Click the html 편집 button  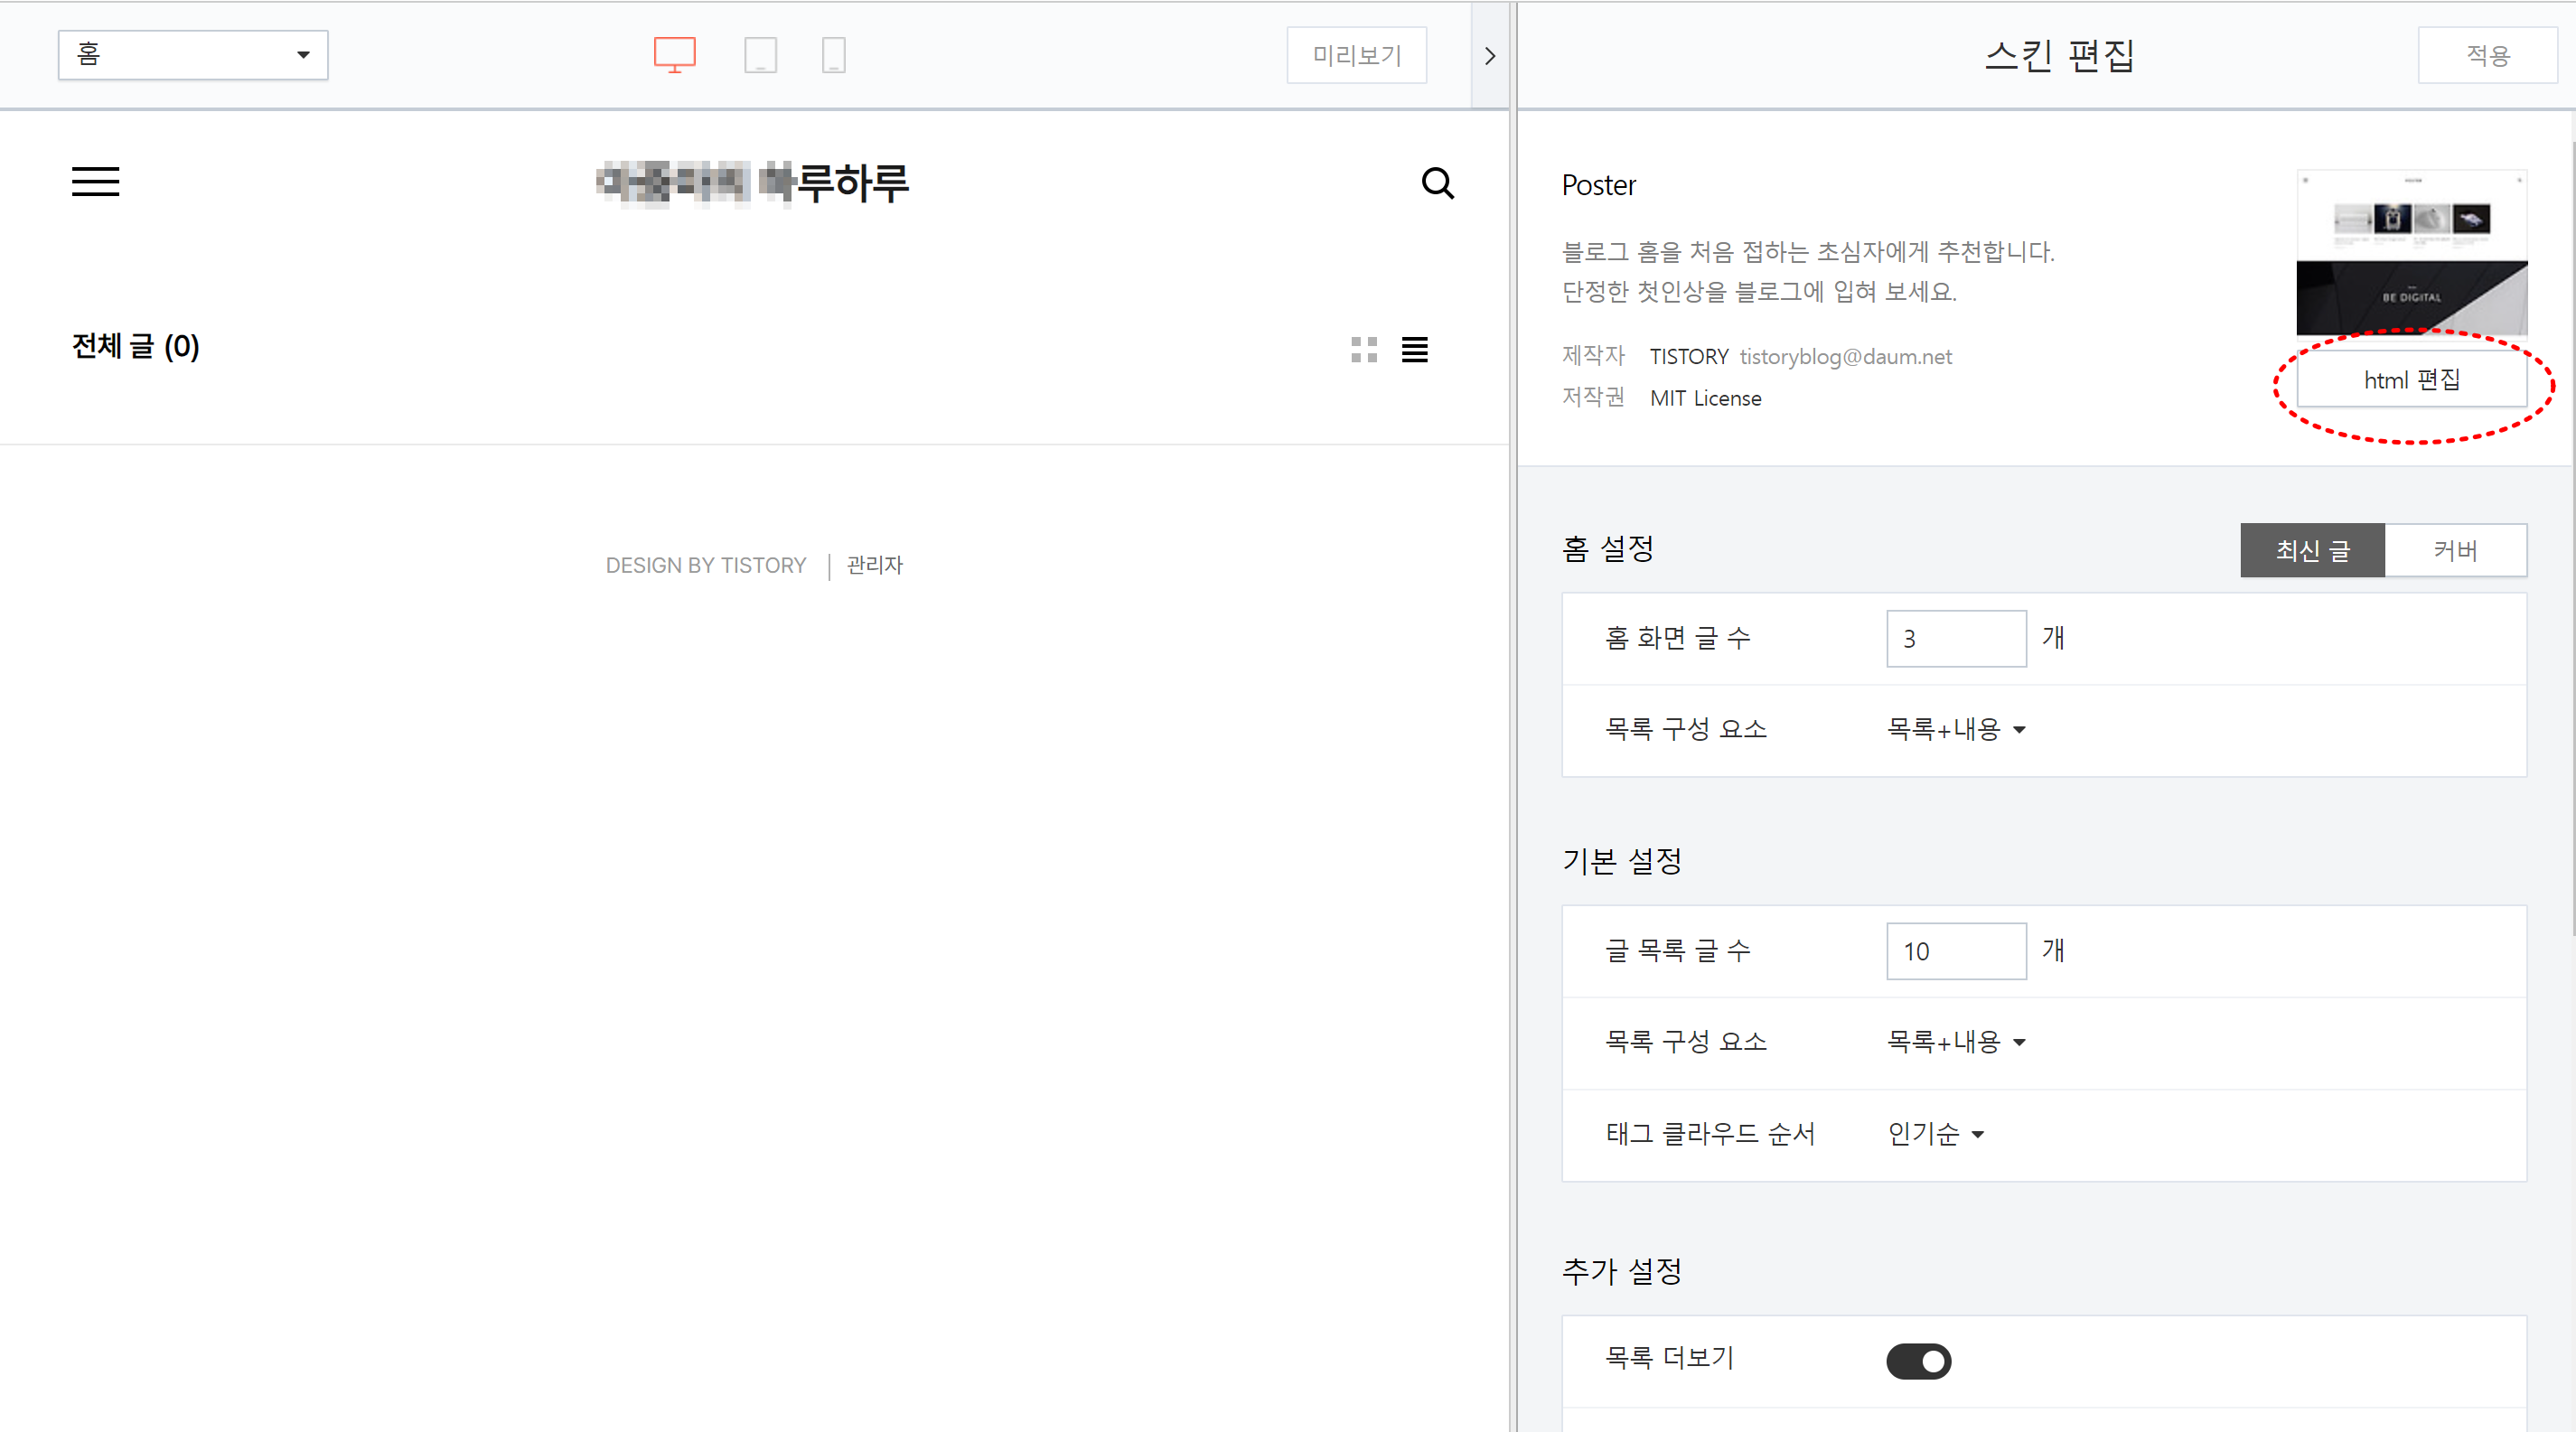click(2411, 380)
